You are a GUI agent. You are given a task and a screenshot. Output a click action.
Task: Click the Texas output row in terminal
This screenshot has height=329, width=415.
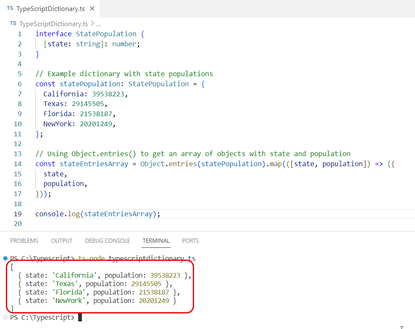click(95, 284)
